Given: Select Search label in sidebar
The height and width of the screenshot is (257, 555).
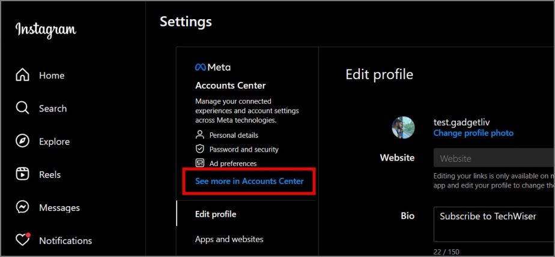Looking at the screenshot, I should 53,108.
